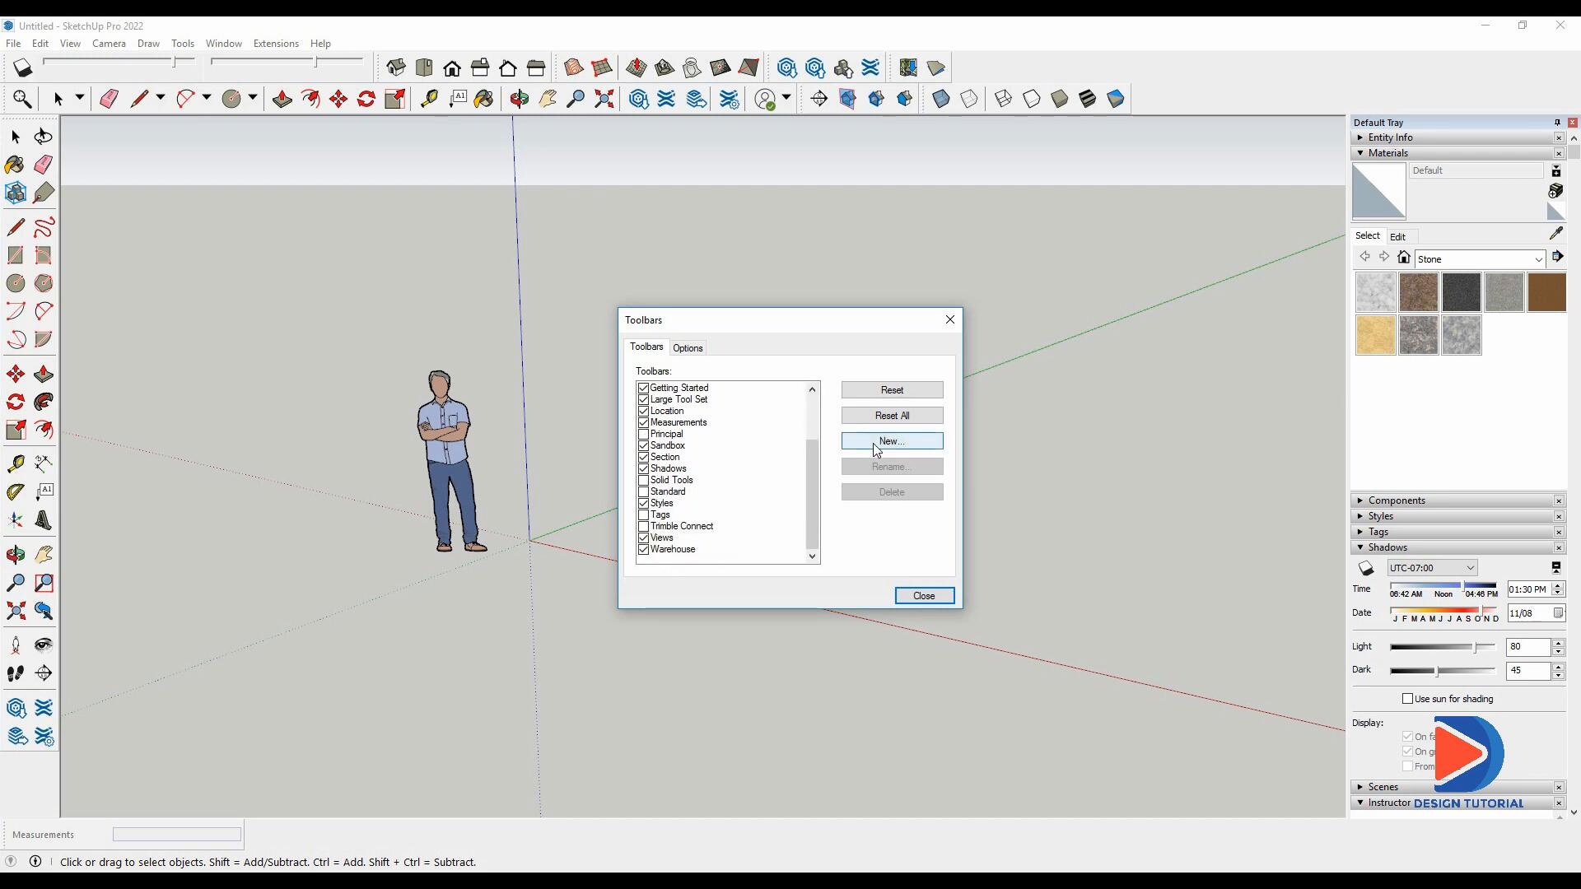Select the Walk footprints tool
This screenshot has height=889, width=1581.
click(15, 673)
